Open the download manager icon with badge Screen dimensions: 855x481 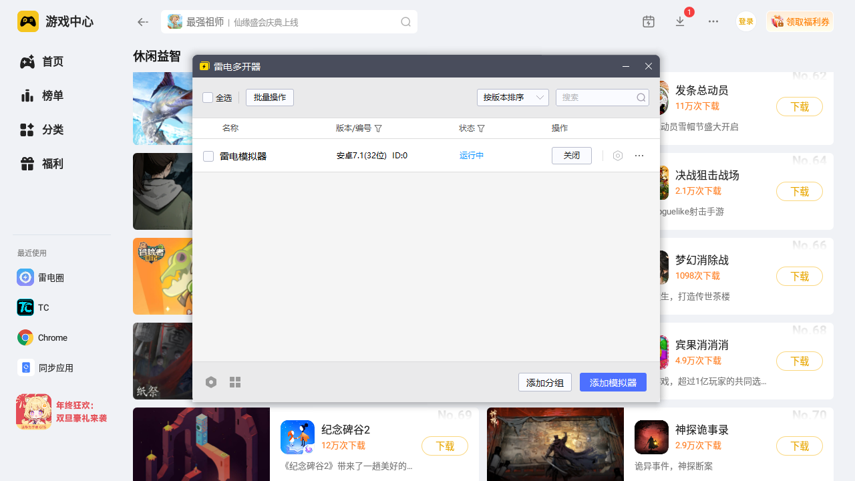click(680, 21)
